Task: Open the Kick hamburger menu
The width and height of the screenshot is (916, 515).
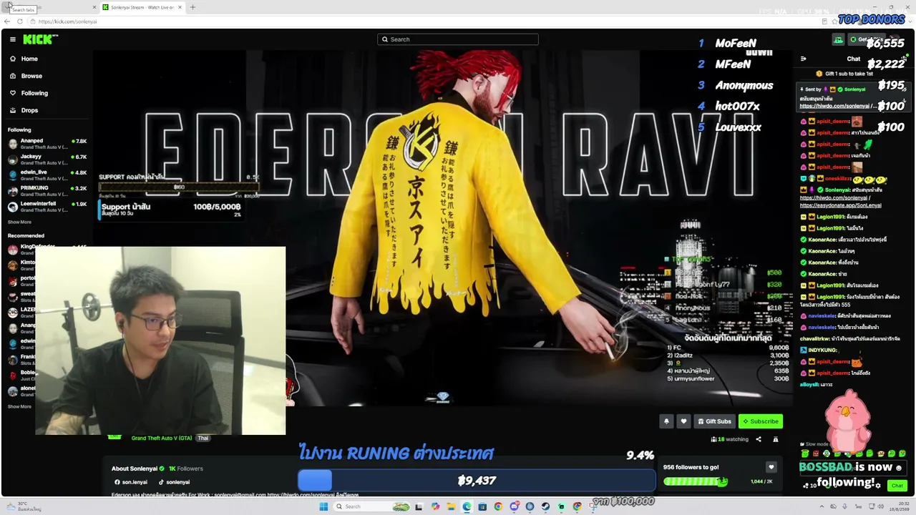Action: click(13, 39)
